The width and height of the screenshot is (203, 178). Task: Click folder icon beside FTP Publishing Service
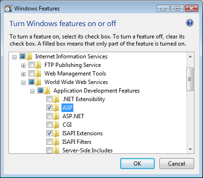point(38,65)
